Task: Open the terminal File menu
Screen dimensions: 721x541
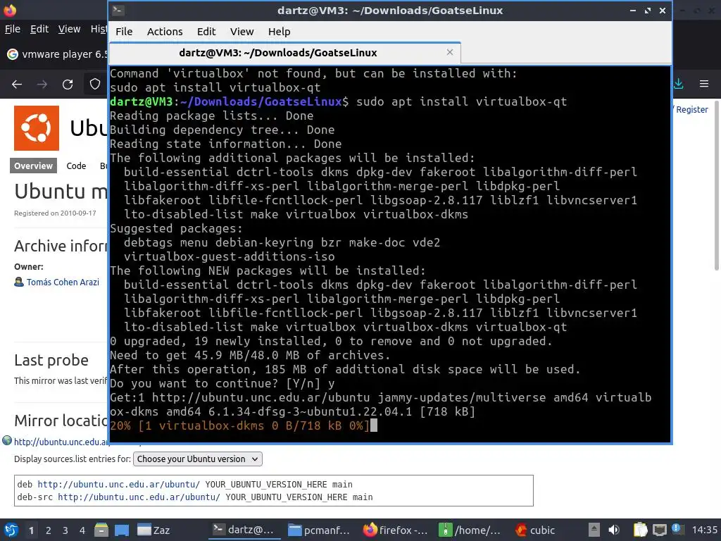Action: click(124, 31)
